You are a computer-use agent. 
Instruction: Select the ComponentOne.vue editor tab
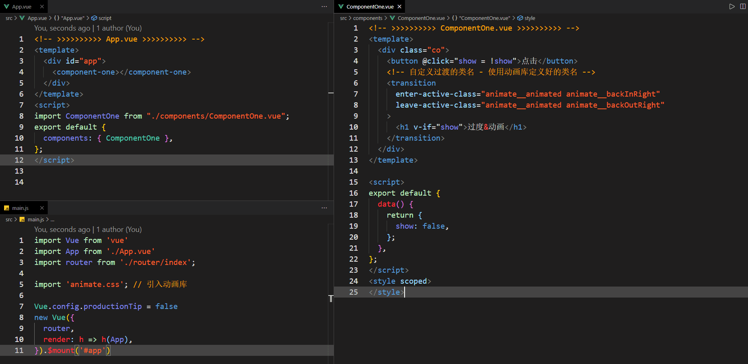(370, 7)
